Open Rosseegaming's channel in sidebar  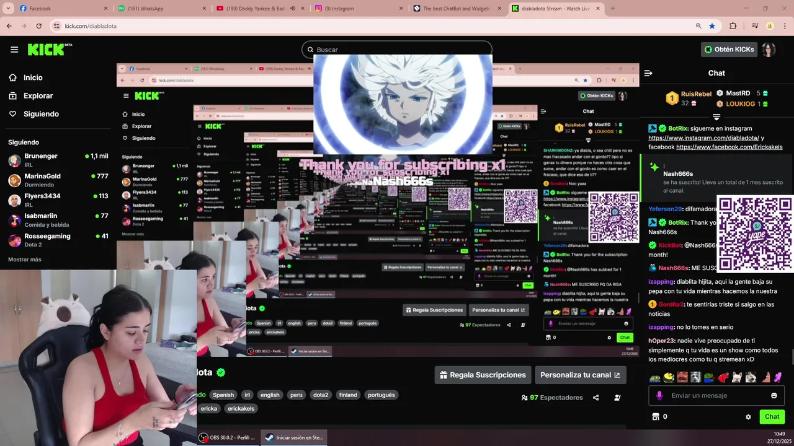point(58,240)
